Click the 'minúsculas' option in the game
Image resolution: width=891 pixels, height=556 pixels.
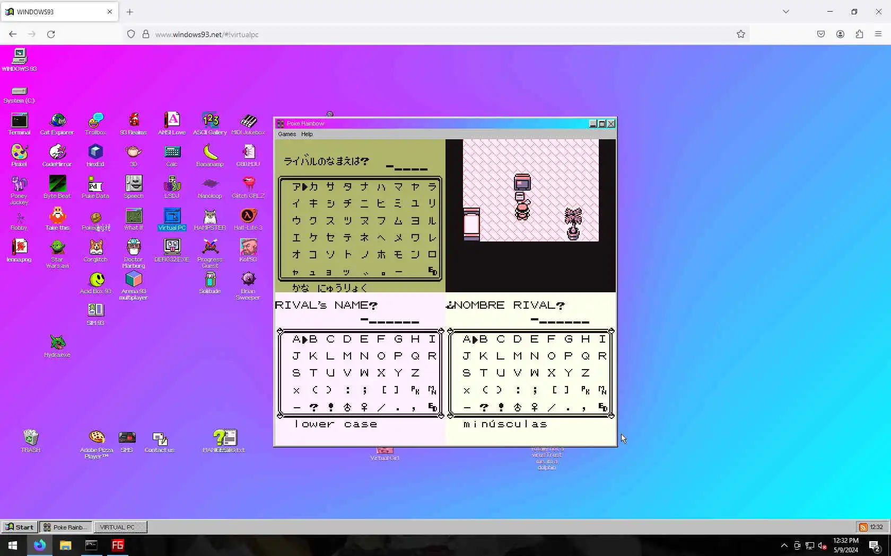coord(505,424)
